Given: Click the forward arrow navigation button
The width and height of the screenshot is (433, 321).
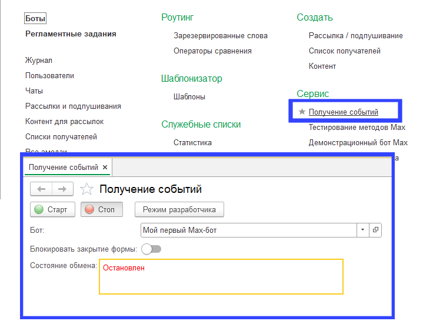Looking at the screenshot, I should (x=63, y=189).
